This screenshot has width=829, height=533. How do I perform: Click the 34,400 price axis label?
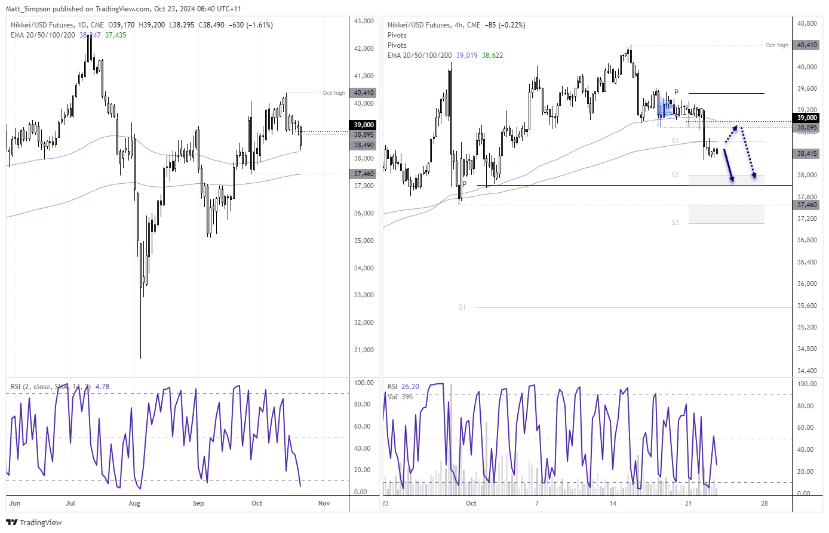pos(807,371)
